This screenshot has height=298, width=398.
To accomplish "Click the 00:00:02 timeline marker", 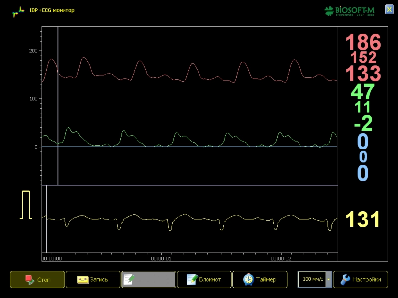I will pyautogui.click(x=281, y=259).
